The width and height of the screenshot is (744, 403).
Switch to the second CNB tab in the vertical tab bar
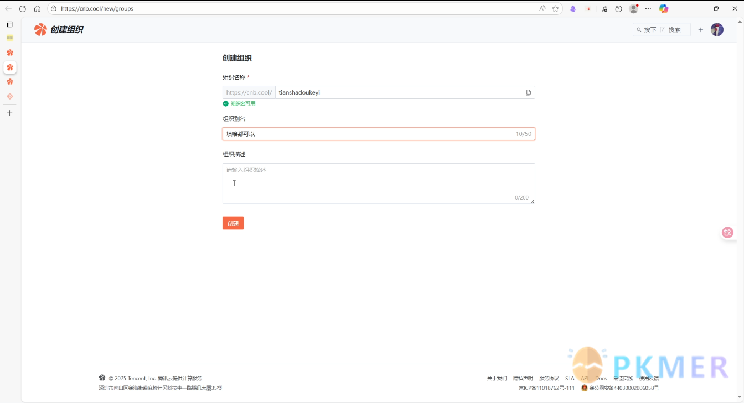[9, 67]
